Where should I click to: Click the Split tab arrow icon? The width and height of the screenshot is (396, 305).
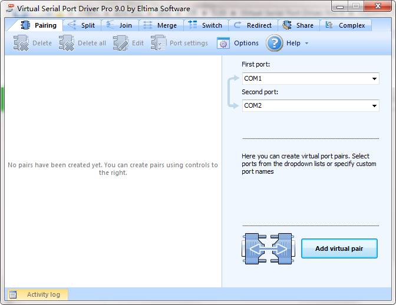point(72,25)
